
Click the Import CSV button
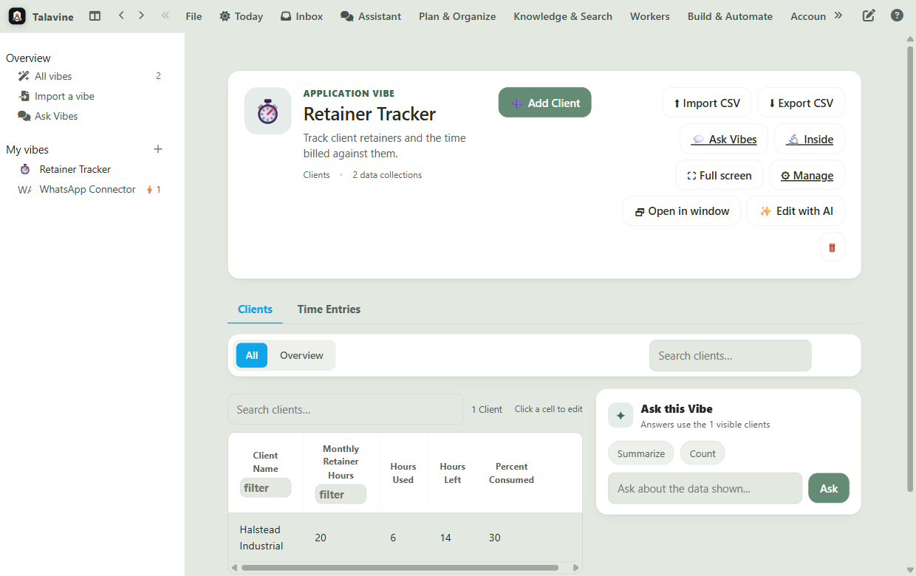(x=707, y=103)
